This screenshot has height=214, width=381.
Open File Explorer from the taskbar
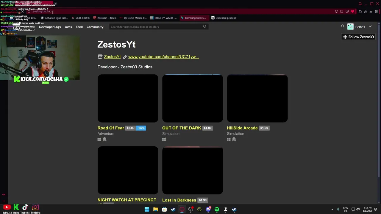click(x=156, y=209)
